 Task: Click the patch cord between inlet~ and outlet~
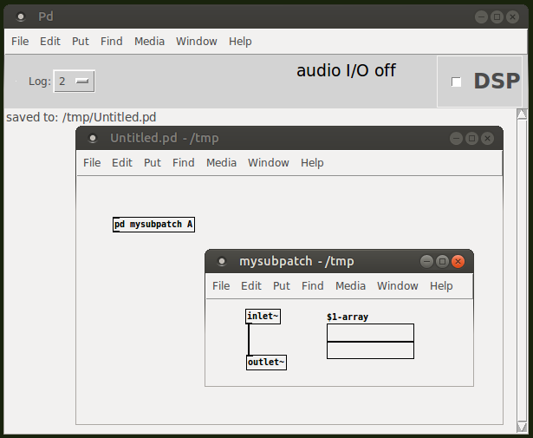click(249, 339)
